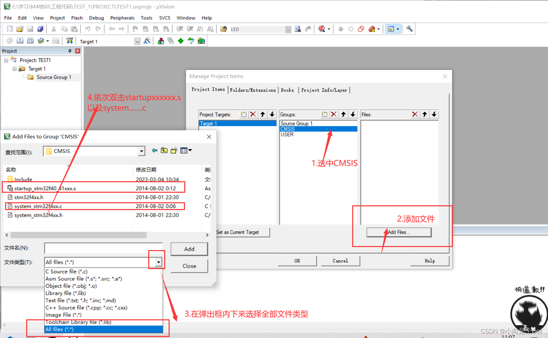Open Manage Run-Time Environment green diamond icon

[x=181, y=41]
